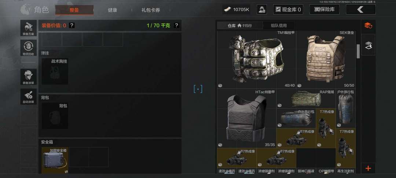Switch to the 礼包卡券 tab
396x178 pixels.
(151, 10)
